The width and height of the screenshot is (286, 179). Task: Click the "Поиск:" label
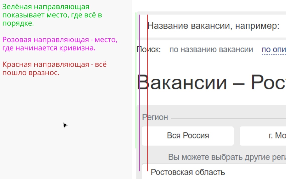pyautogui.click(x=149, y=49)
